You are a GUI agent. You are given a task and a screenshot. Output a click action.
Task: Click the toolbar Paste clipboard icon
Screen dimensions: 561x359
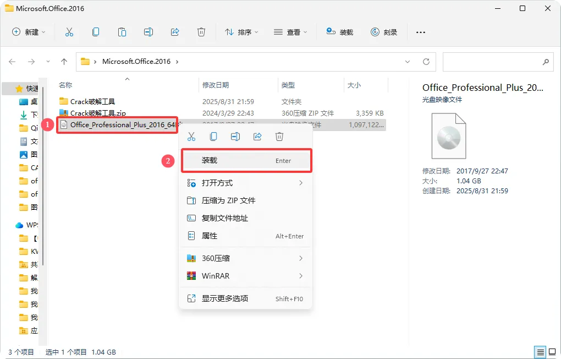pyautogui.click(x=122, y=32)
